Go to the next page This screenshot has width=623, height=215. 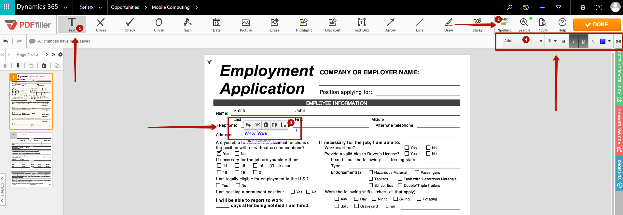47,55
